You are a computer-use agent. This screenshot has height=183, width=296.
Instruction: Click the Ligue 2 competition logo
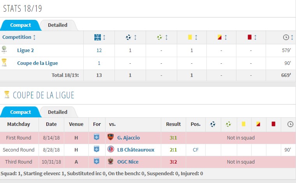(4, 49)
